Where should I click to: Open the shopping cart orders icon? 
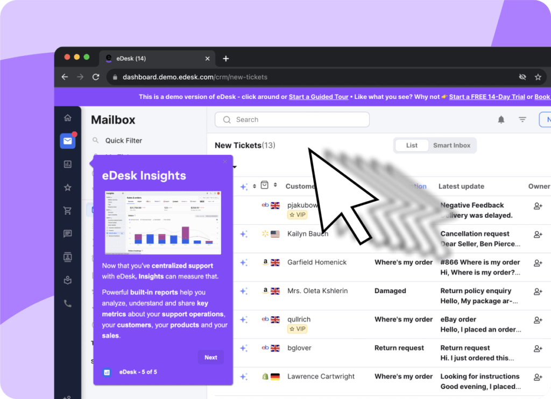(68, 211)
